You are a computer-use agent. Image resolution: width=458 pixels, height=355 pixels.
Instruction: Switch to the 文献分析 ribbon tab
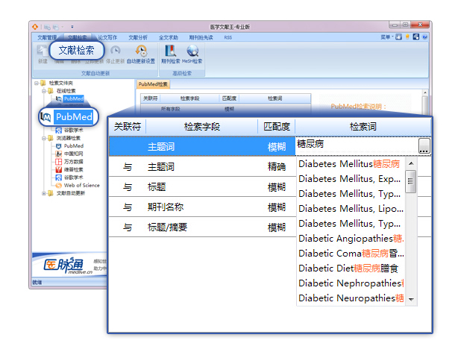click(138, 37)
